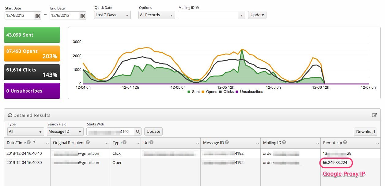
Task: Click the Open type cell
Action: click(118, 162)
